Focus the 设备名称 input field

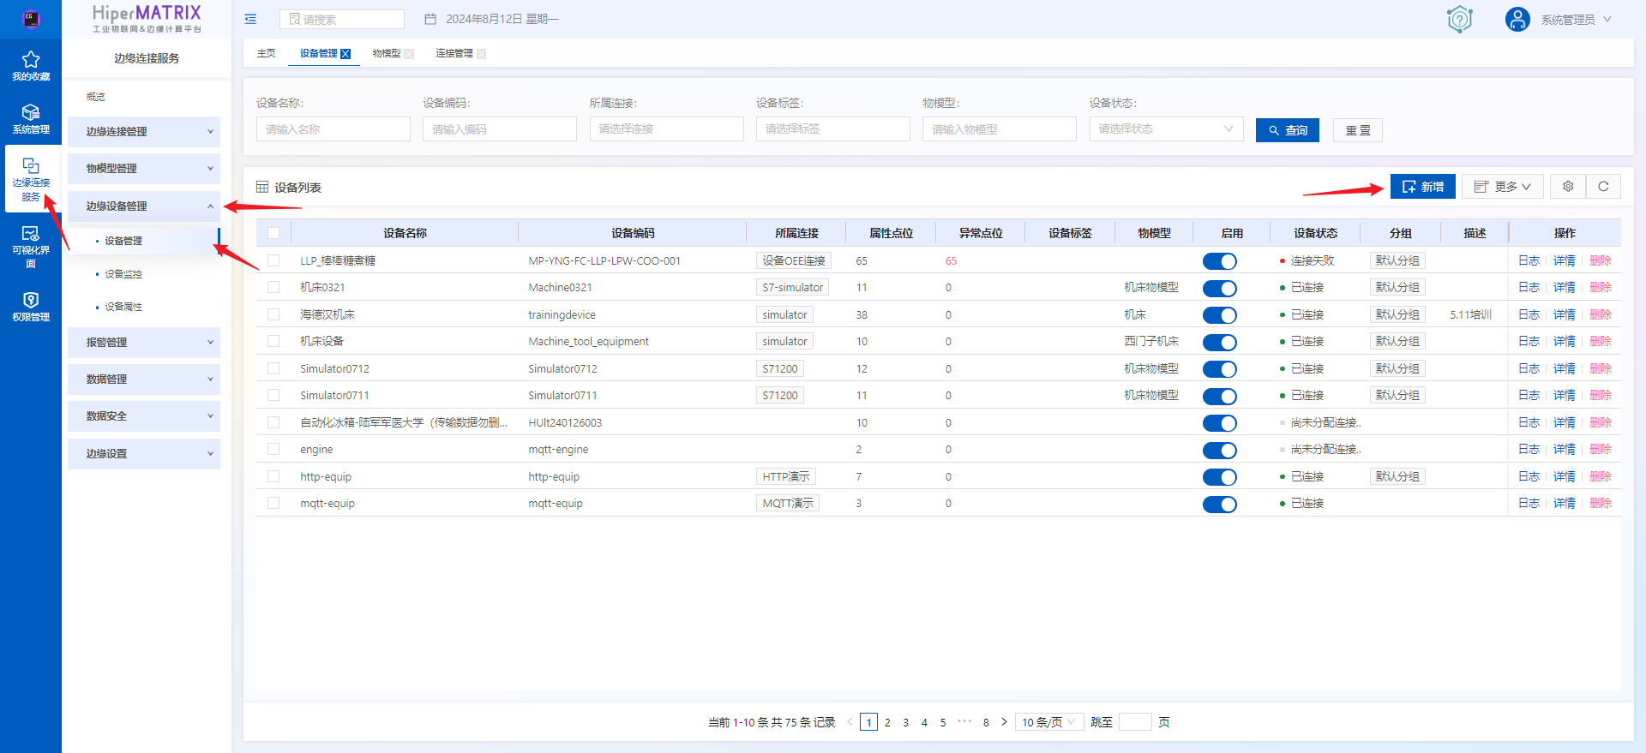click(x=333, y=128)
